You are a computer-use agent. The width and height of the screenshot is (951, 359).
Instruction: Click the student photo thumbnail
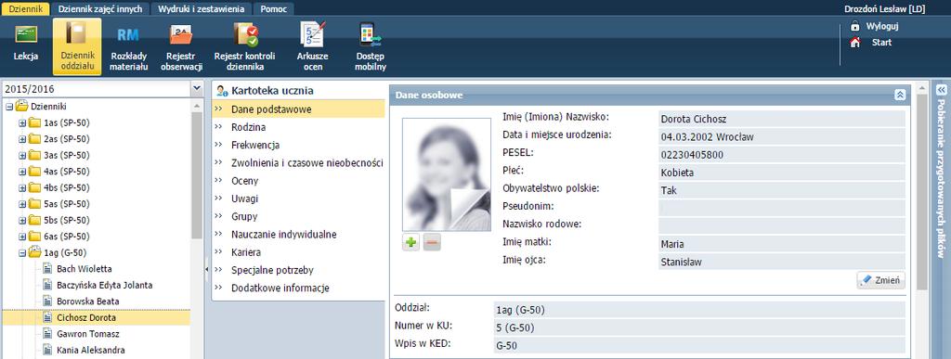447,174
